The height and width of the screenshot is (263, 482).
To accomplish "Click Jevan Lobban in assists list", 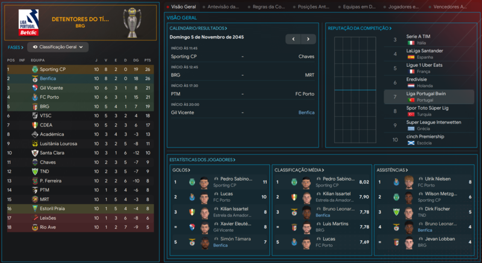I will point(440,239).
